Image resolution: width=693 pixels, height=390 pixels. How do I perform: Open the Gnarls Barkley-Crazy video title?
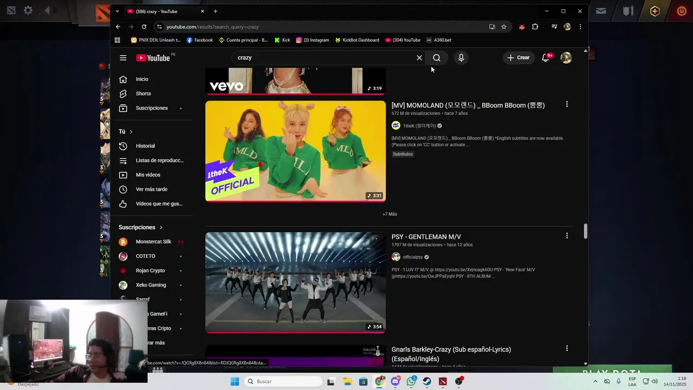pyautogui.click(x=451, y=354)
